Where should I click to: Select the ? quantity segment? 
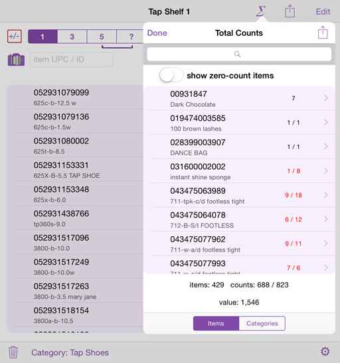pos(130,36)
